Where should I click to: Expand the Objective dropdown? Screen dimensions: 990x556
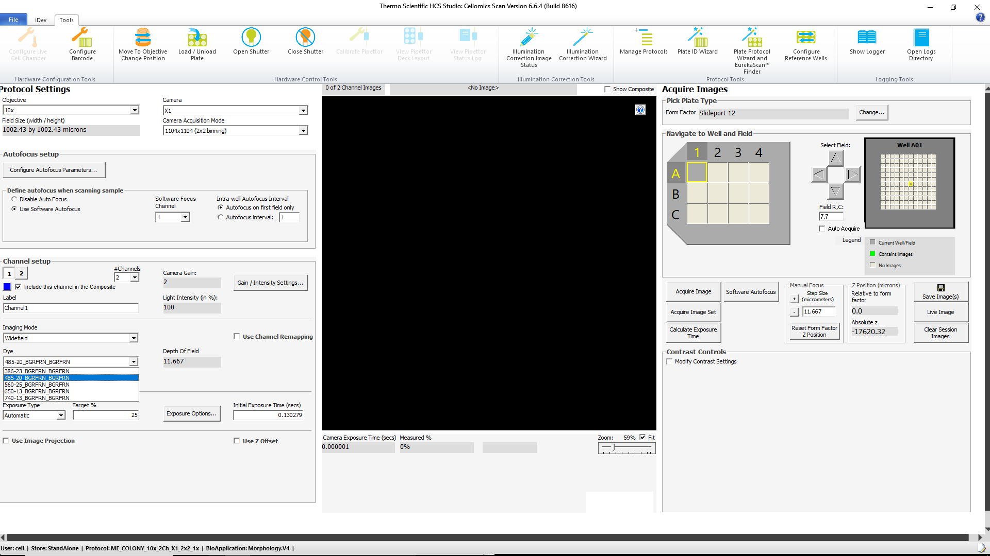pos(135,110)
